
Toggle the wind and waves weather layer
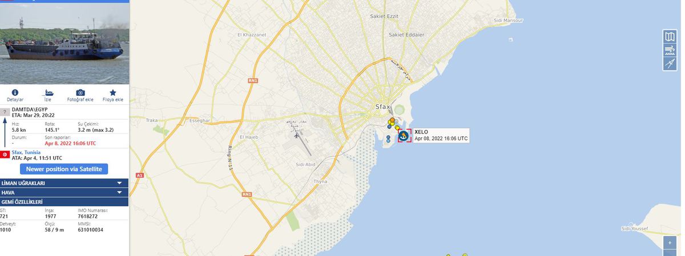click(x=670, y=50)
